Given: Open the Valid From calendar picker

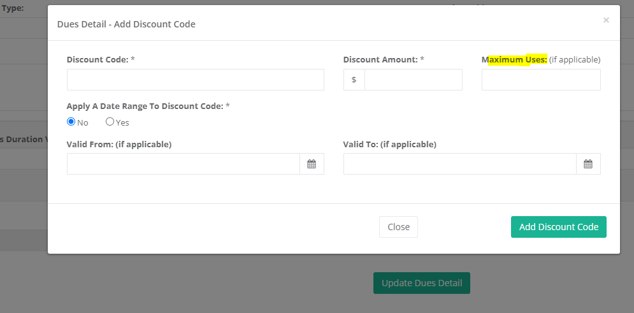Looking at the screenshot, I should point(312,164).
